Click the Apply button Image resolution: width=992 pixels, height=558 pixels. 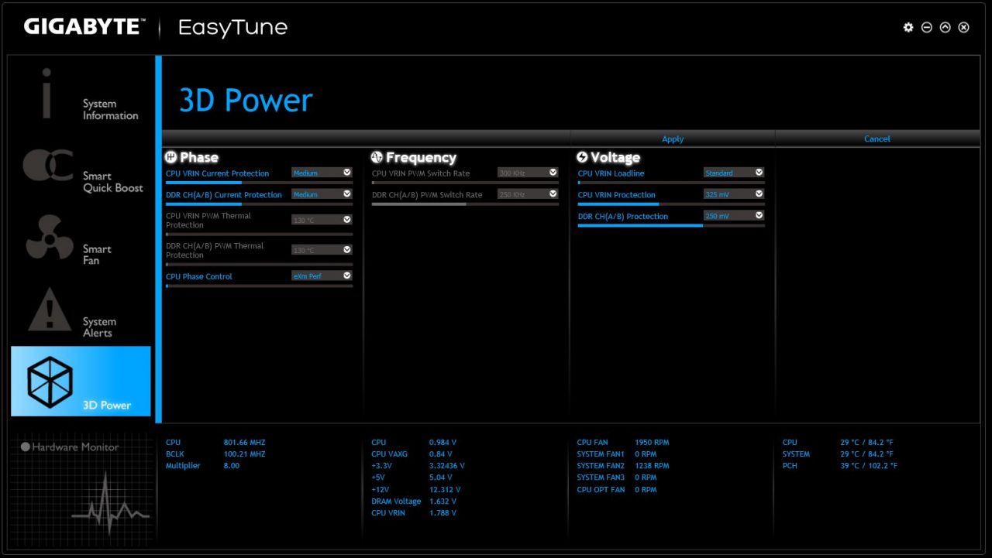673,139
